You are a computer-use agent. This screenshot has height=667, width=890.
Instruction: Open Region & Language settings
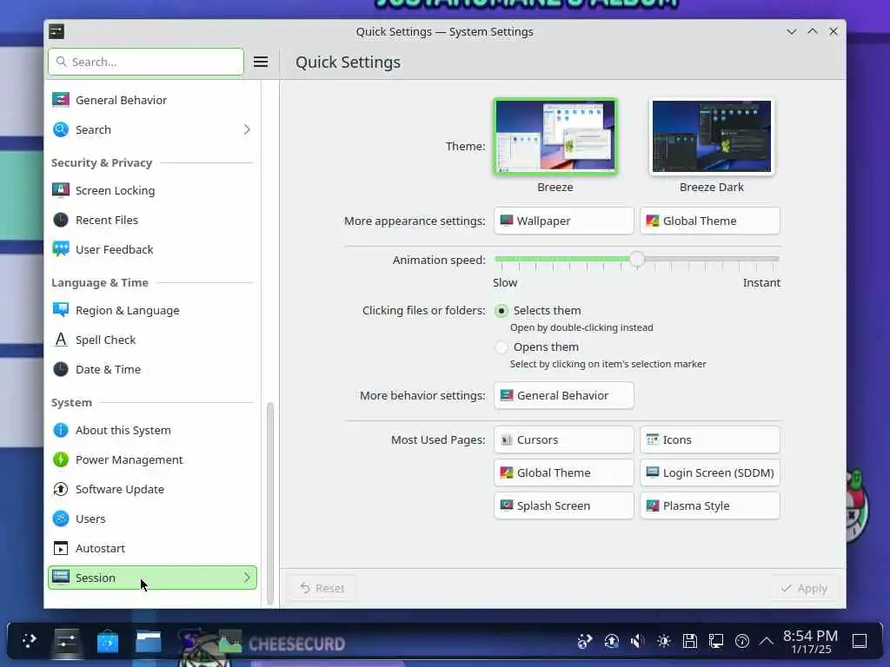152,310
